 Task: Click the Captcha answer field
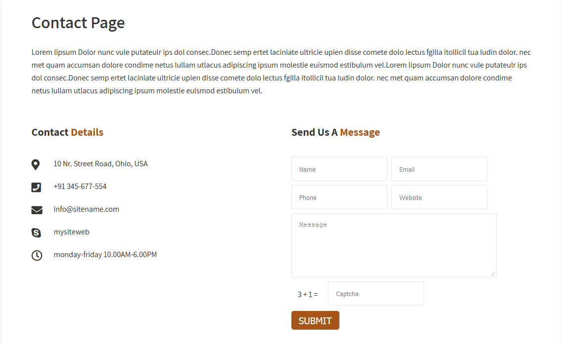[x=375, y=294]
